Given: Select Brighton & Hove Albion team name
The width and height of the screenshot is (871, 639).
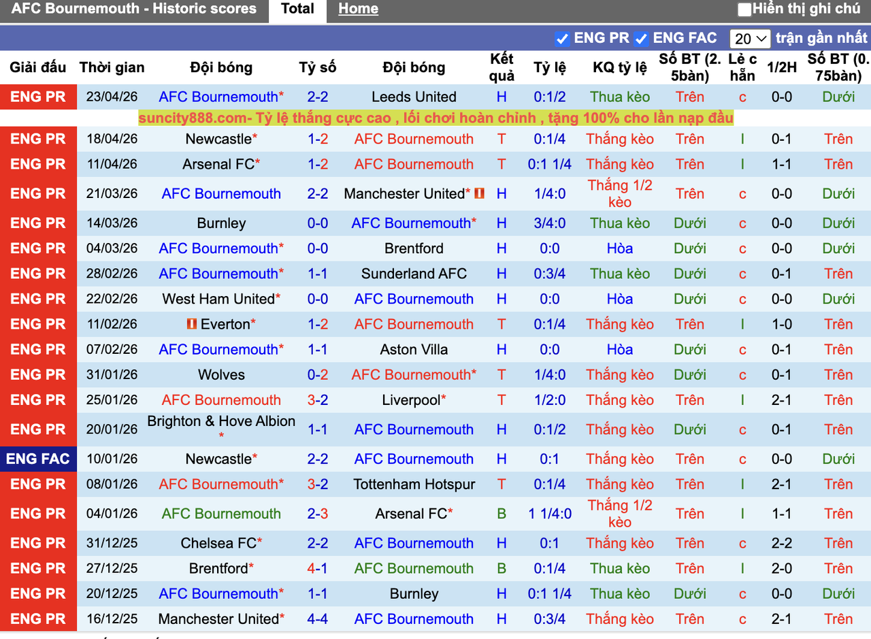Looking at the screenshot, I should (221, 421).
